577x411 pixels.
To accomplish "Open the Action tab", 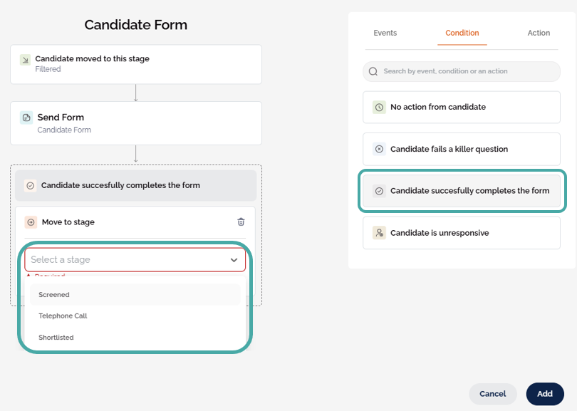I will 539,33.
